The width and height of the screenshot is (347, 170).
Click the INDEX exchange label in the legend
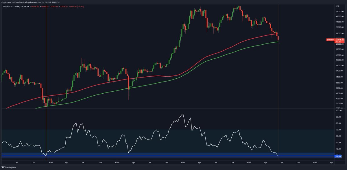tap(27, 6)
